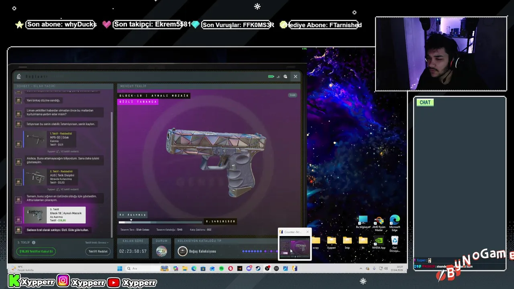
Task: Open Bu bilgisayar desktop icon
Action: [x=363, y=222]
